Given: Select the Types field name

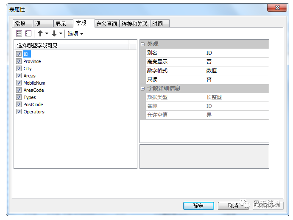Looking at the screenshot, I should (x=30, y=97).
